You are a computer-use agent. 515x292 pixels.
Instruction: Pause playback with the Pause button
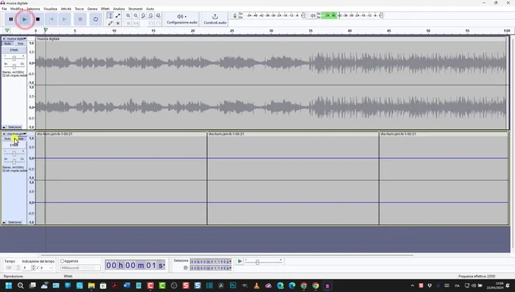click(11, 19)
